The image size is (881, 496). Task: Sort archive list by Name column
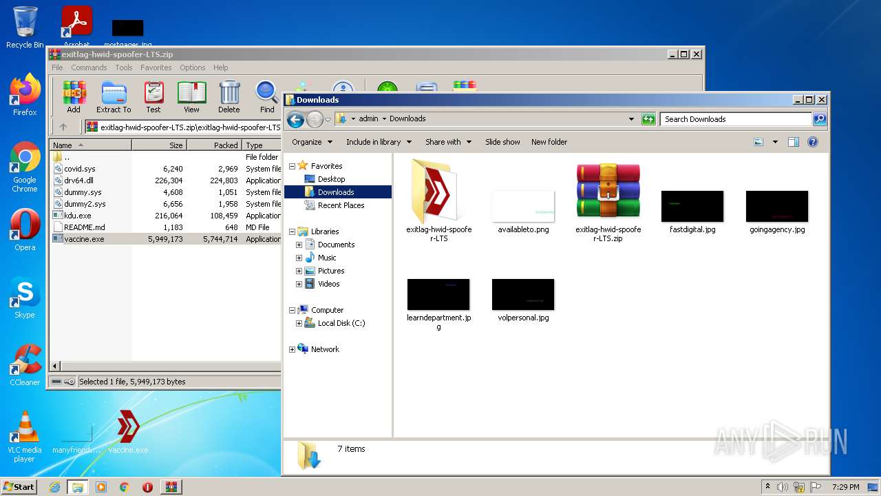pyautogui.click(x=91, y=145)
